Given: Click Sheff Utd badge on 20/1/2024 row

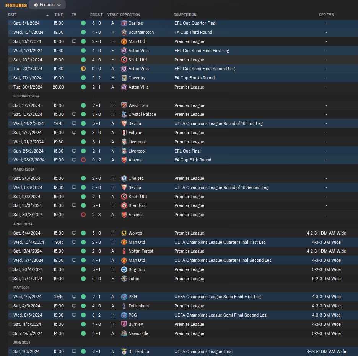Looking at the screenshot, I should point(124,60).
